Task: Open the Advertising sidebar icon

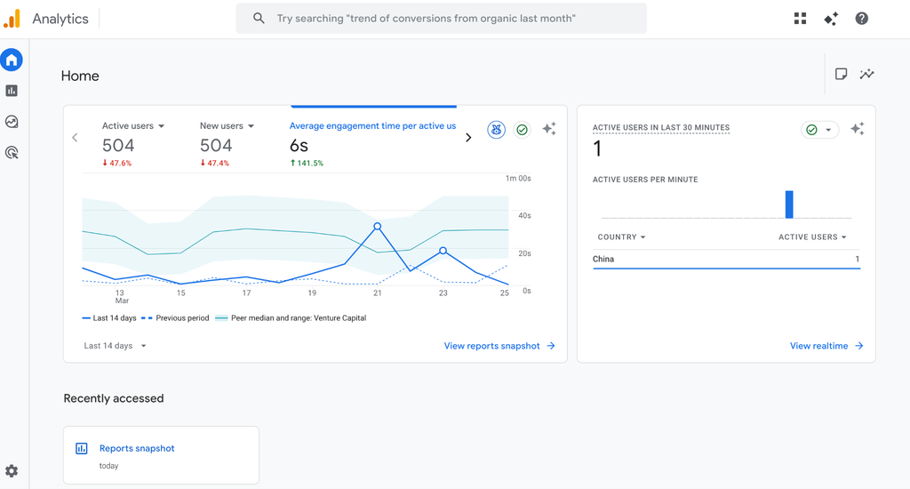Action: 12,152
